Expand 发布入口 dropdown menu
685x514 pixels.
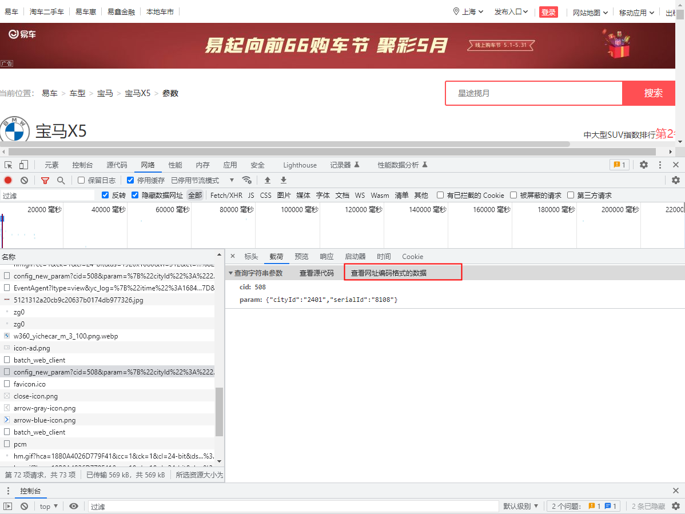[x=511, y=12]
